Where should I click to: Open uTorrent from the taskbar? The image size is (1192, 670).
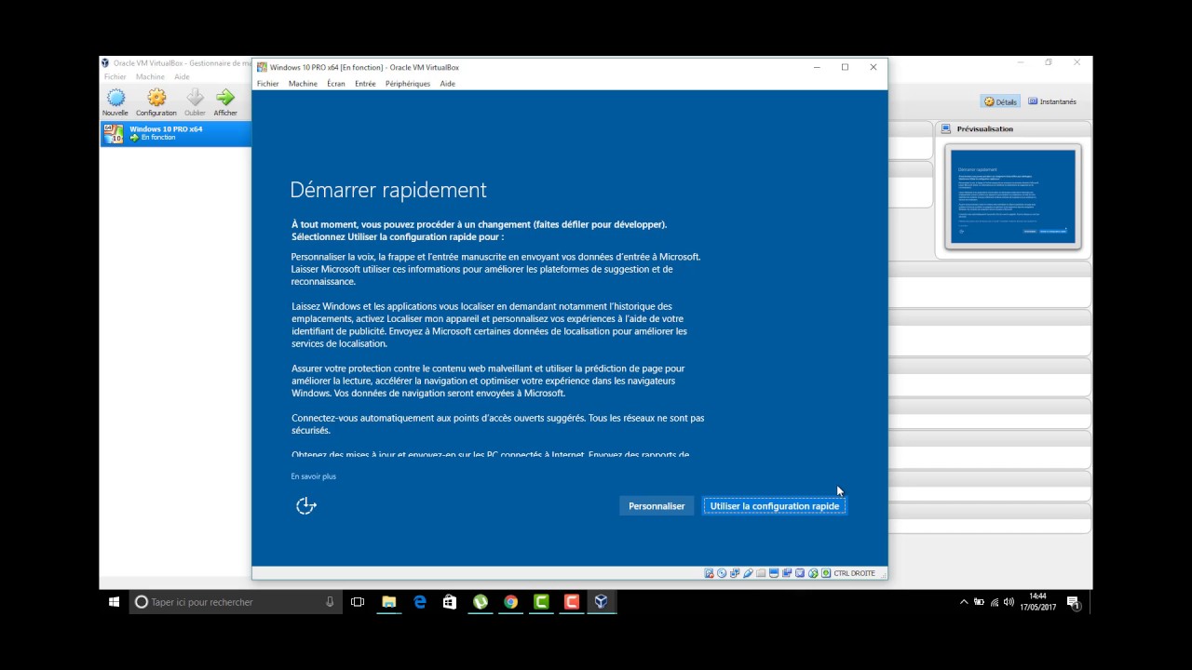pyautogui.click(x=481, y=602)
